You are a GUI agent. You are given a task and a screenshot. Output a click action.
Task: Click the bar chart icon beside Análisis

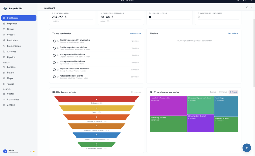(x=4, y=105)
